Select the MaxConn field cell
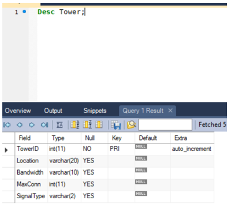Screen dimensions: 231x208 pos(31,184)
